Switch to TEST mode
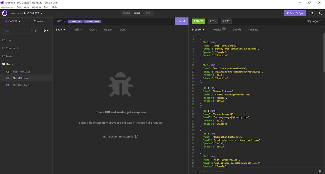 coord(148,13)
